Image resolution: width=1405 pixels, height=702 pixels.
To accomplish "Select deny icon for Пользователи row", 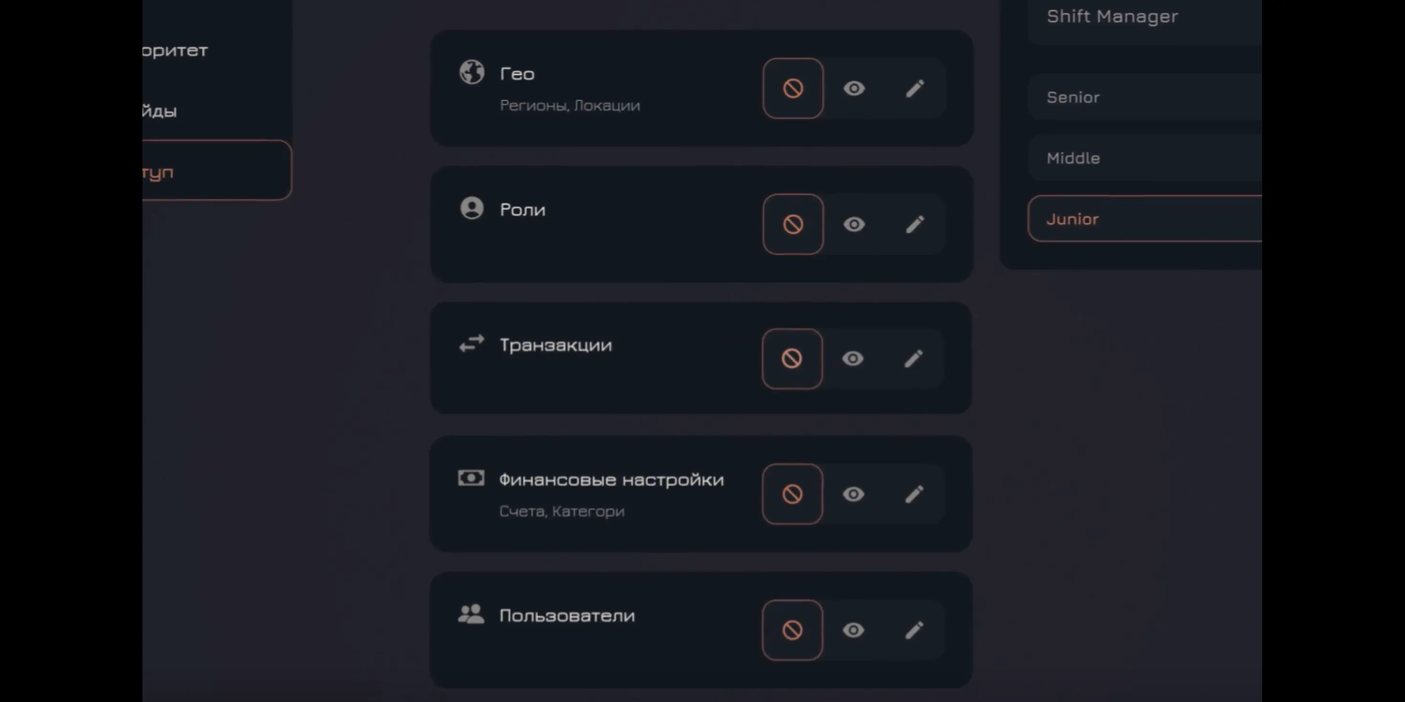I will click(x=792, y=630).
